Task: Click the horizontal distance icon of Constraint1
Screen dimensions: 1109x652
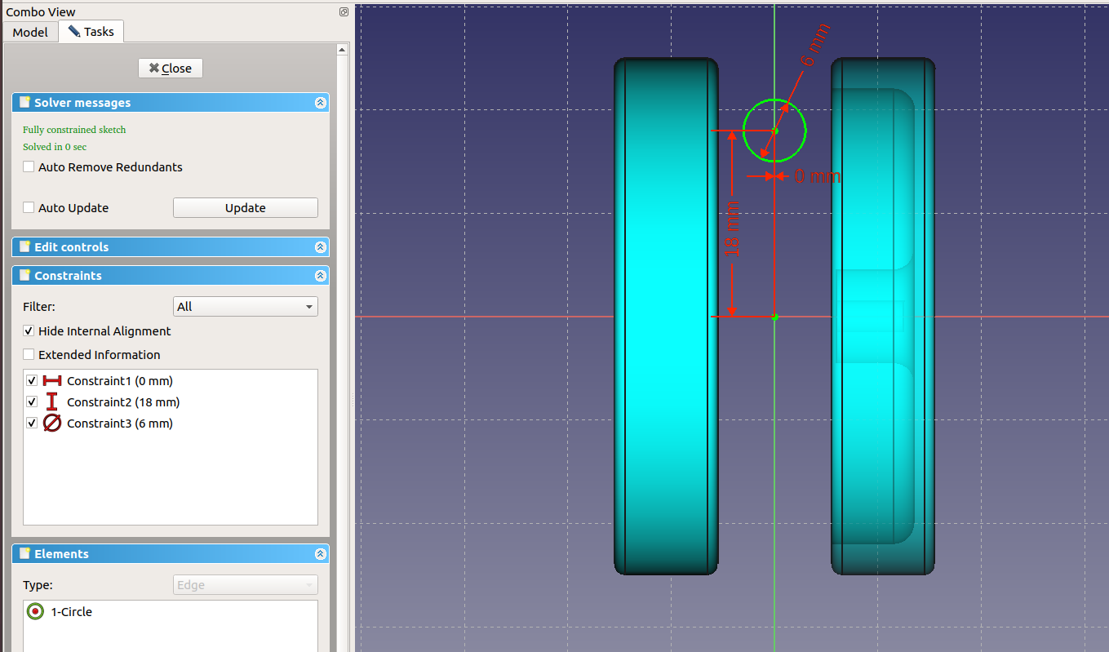Action: (x=52, y=381)
